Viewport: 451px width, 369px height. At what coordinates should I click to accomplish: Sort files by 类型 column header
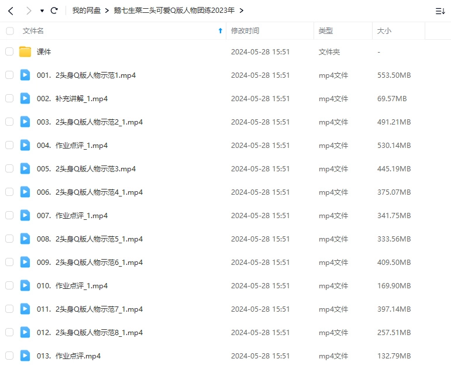click(326, 30)
